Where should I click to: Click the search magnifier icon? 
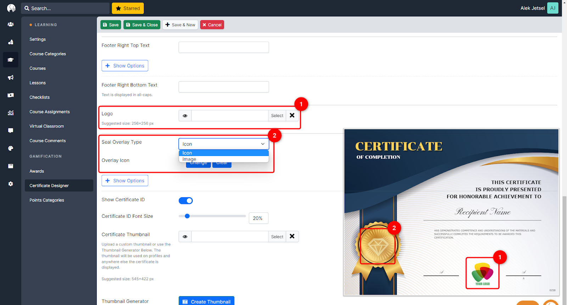pyautogui.click(x=27, y=8)
